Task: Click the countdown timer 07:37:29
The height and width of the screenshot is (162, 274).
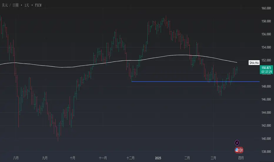Action: 267,72
